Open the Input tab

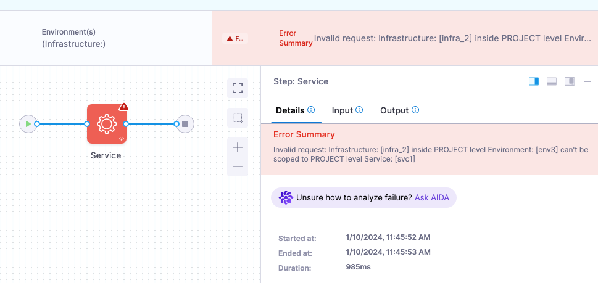pos(343,110)
